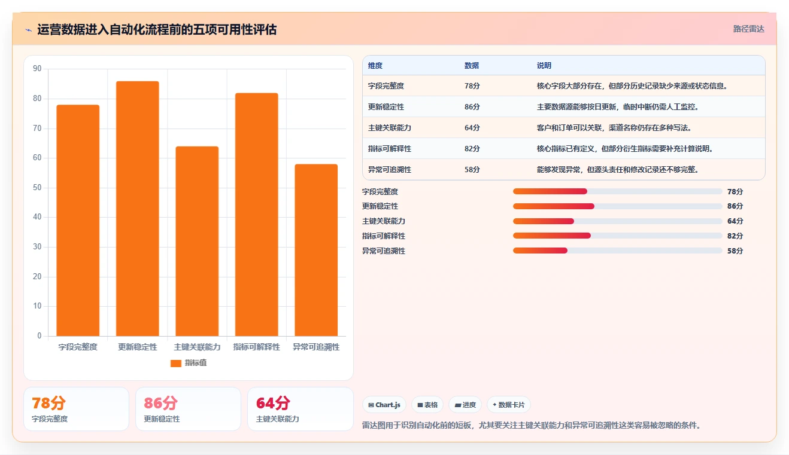Click the 82分 cell in the table
The height and width of the screenshot is (455, 789).
tap(472, 149)
